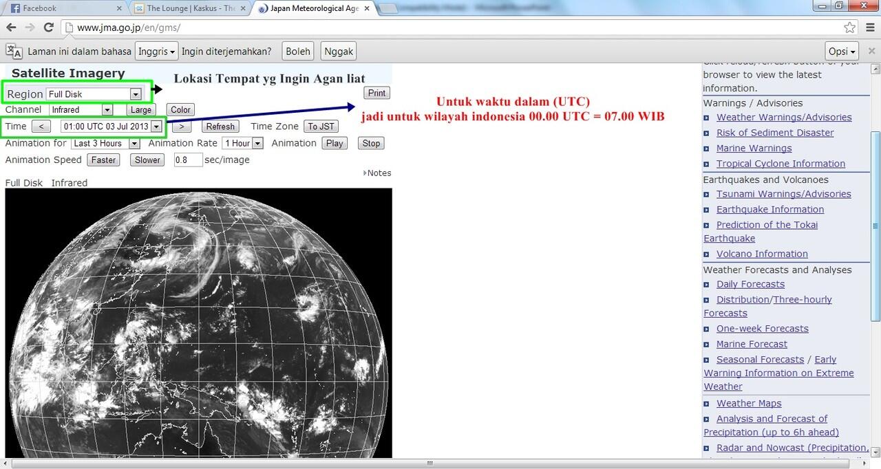Image resolution: width=881 pixels, height=469 pixels.
Task: Reload the page with the refresh icon
Action: pyautogui.click(x=48, y=28)
